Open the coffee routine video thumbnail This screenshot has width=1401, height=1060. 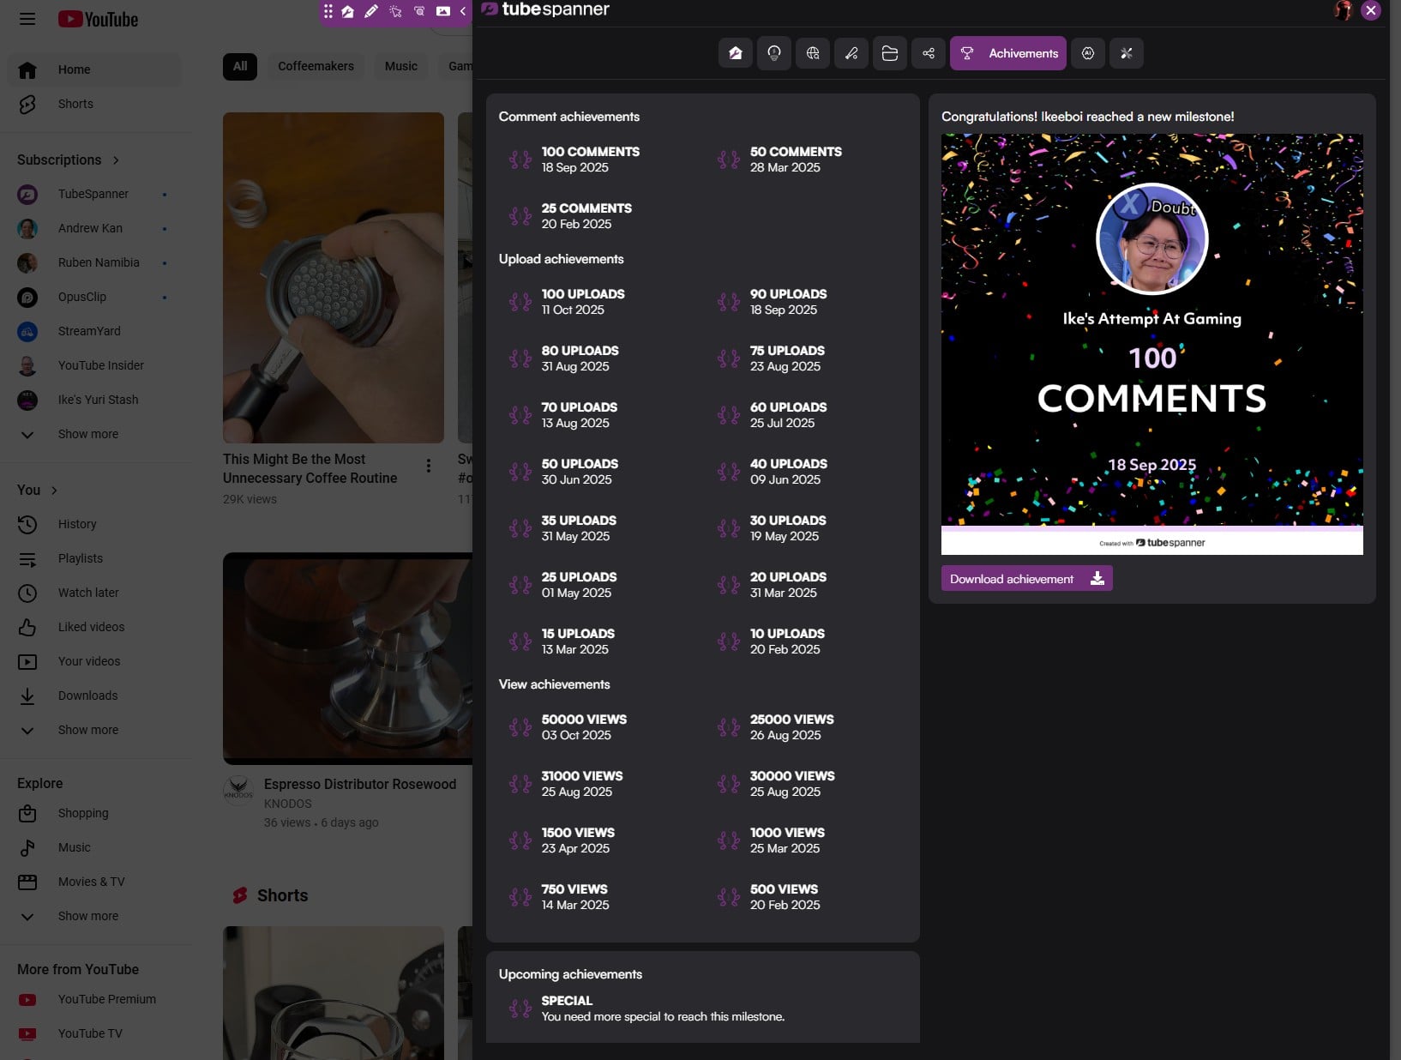[334, 278]
